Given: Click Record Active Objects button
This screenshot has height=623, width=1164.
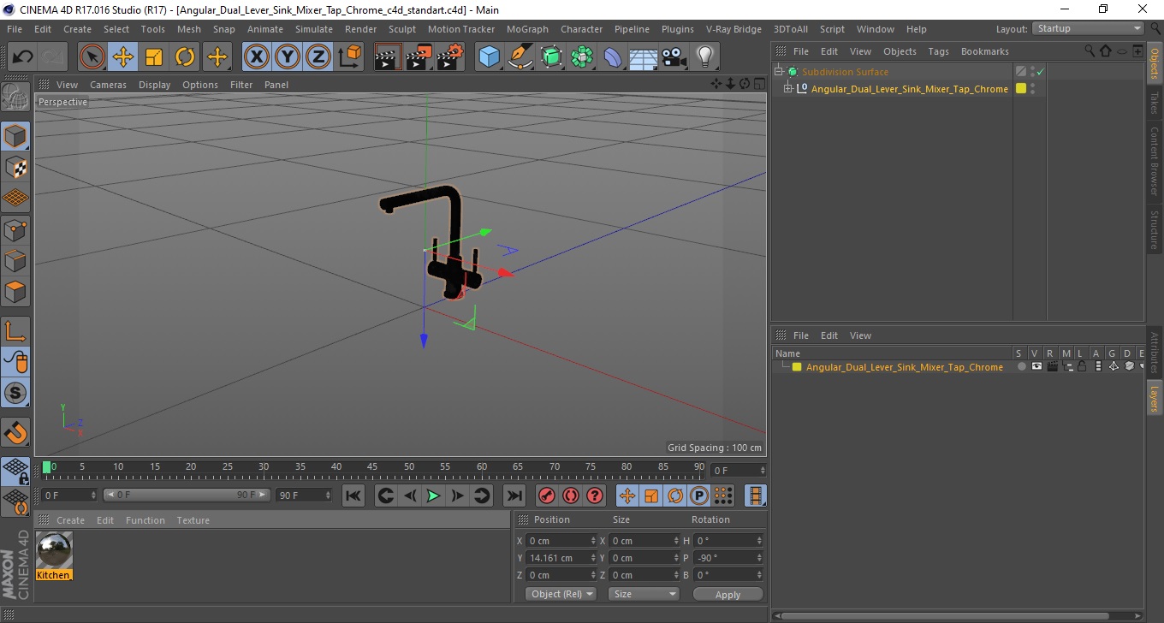Looking at the screenshot, I should (x=546, y=495).
